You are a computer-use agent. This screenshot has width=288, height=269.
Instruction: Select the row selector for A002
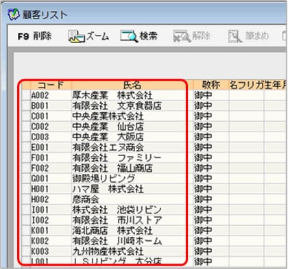(x=26, y=95)
